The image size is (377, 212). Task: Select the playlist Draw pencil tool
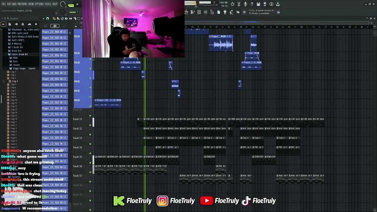pyautogui.click(x=54, y=19)
